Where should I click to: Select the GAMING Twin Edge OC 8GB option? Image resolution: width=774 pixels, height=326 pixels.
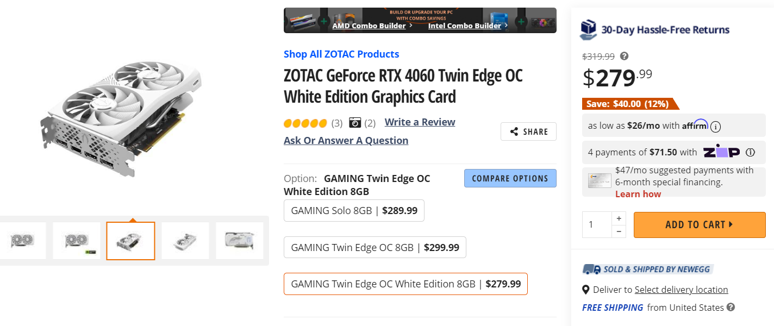pos(375,247)
